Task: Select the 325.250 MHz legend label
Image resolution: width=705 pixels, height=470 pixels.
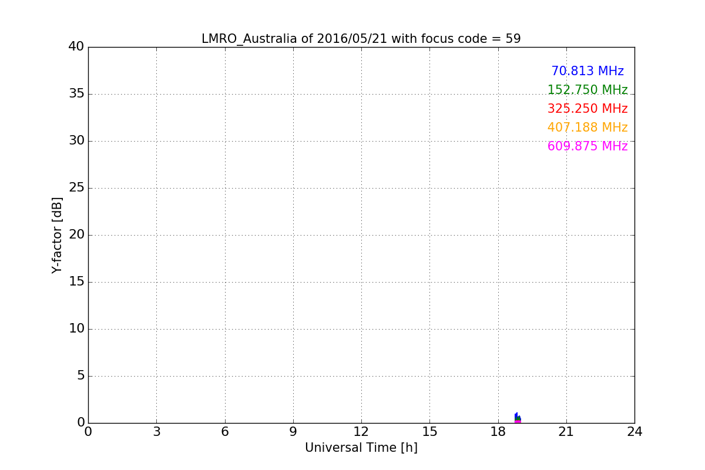Action: click(x=587, y=109)
